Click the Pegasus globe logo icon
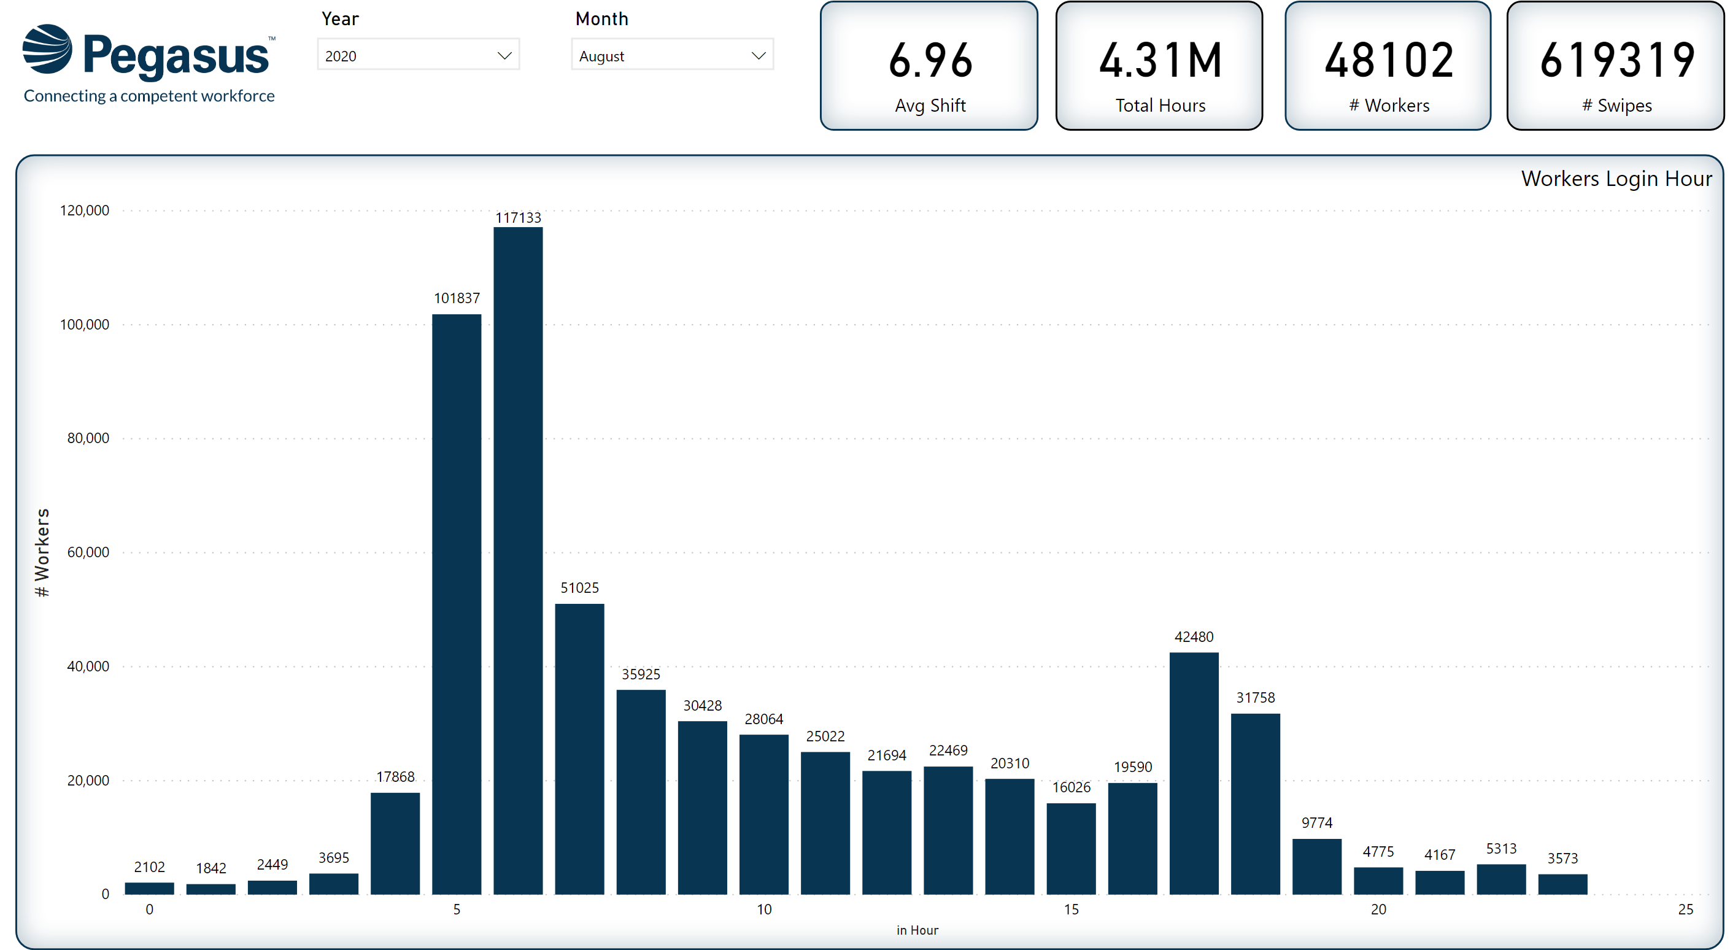The height and width of the screenshot is (950, 1730). (x=47, y=49)
